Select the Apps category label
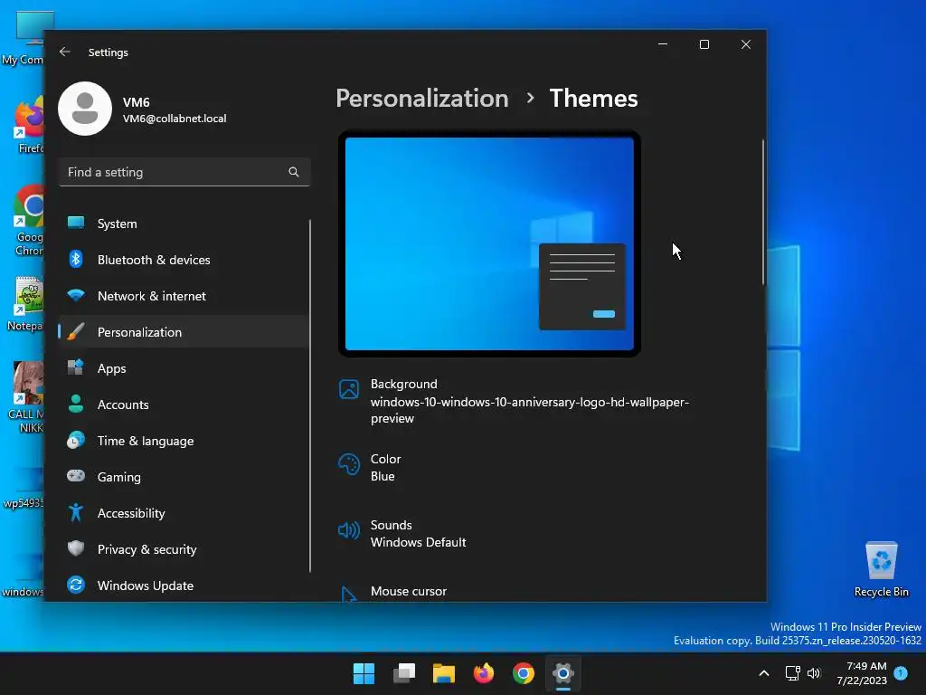This screenshot has width=926, height=695. (x=111, y=368)
